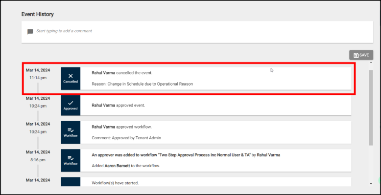Click the scrollbar down arrow
381x195 pixels.
click(371, 184)
